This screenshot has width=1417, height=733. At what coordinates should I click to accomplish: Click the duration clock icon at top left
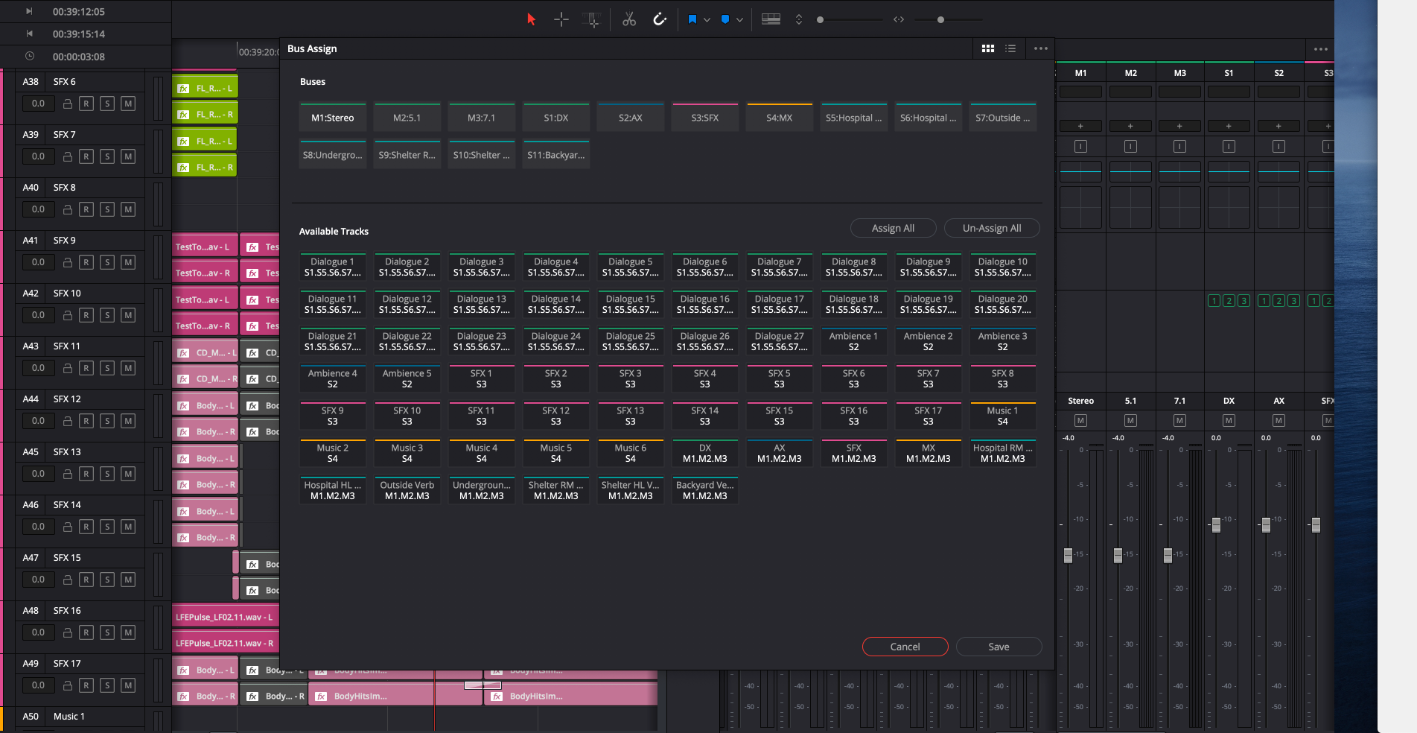pyautogui.click(x=30, y=56)
